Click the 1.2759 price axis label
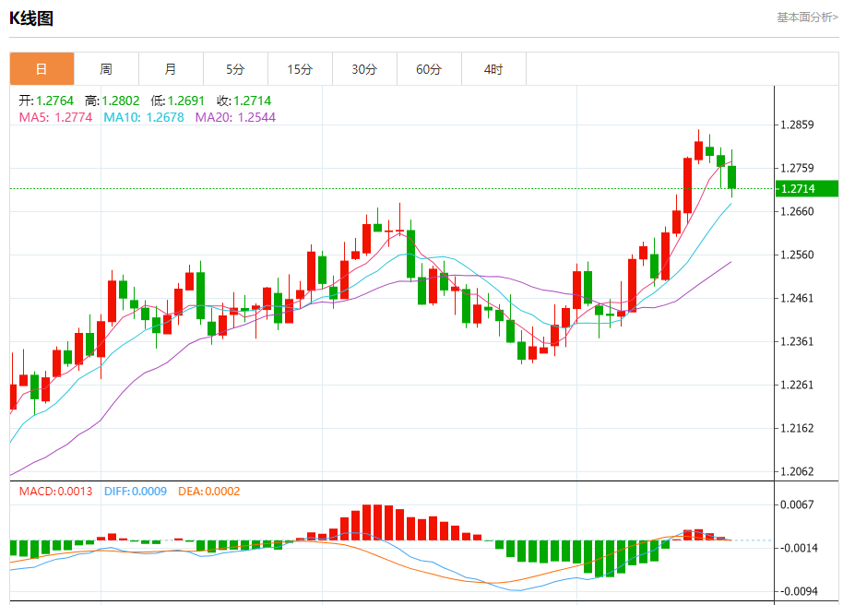The width and height of the screenshot is (843, 605). tap(797, 168)
